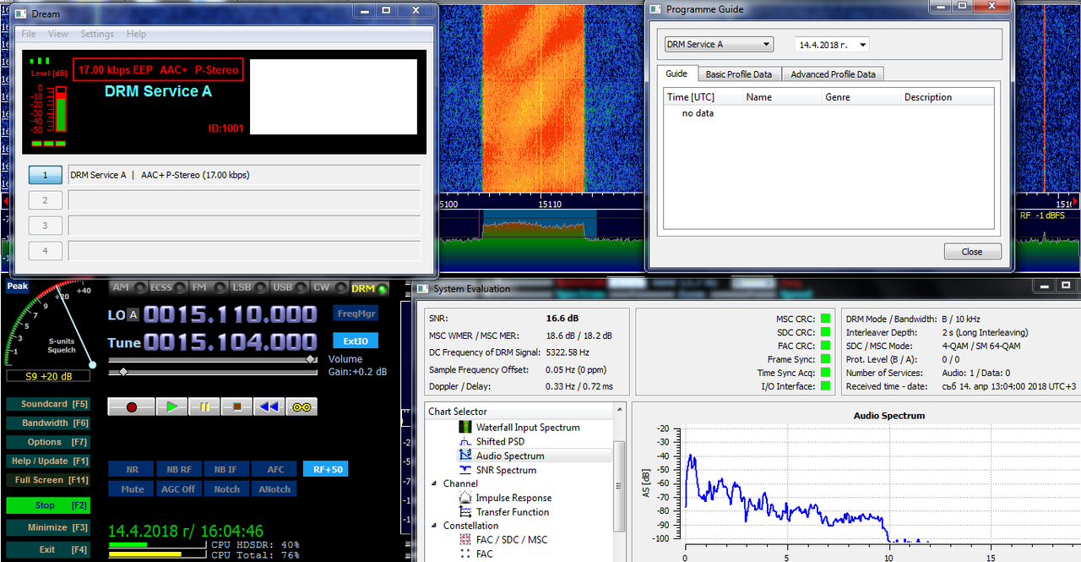
Task: Open the Settings menu in Dream
Action: pos(97,34)
